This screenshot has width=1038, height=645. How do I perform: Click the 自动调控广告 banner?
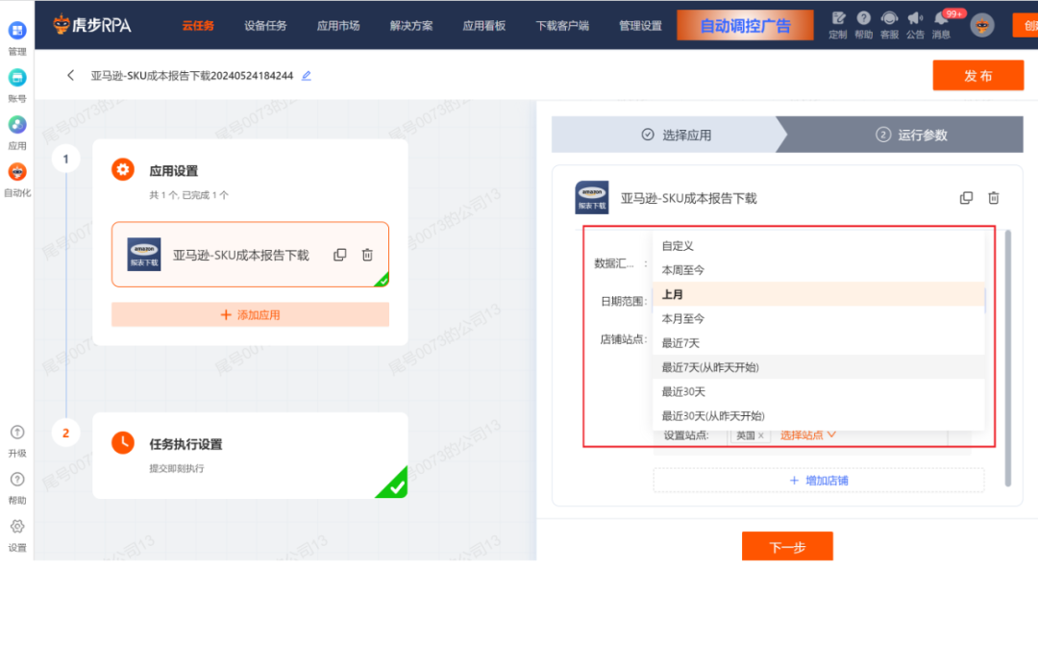[746, 25]
